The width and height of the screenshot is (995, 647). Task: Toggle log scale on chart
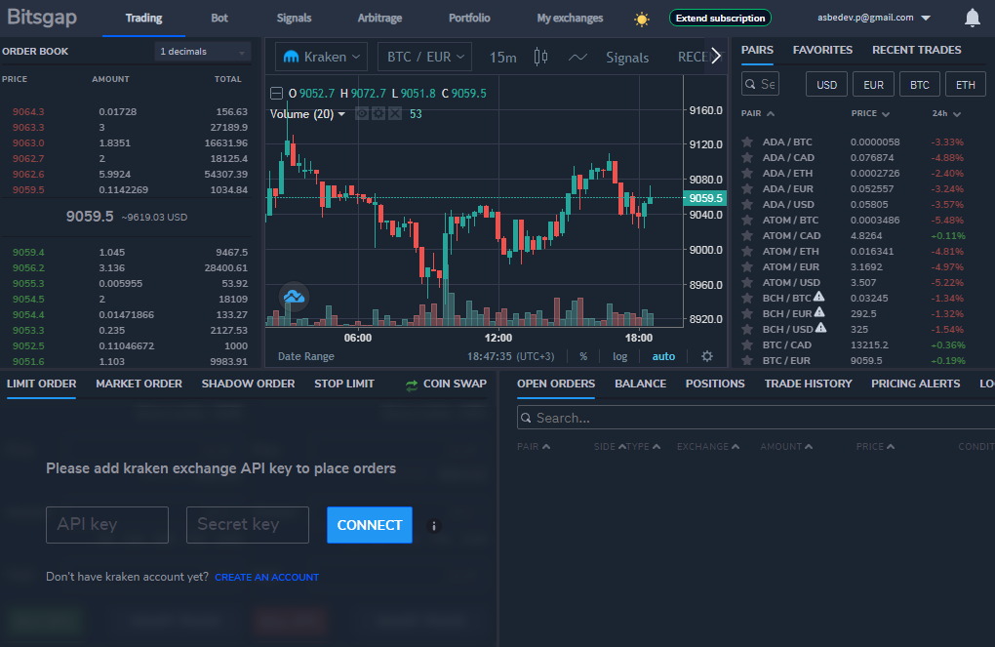[620, 357]
